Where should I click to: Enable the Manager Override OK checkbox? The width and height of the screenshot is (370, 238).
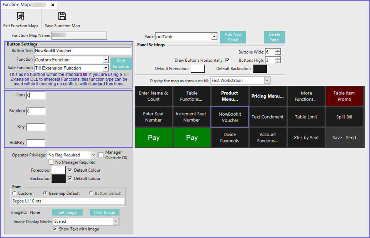pyautogui.click(x=101, y=155)
